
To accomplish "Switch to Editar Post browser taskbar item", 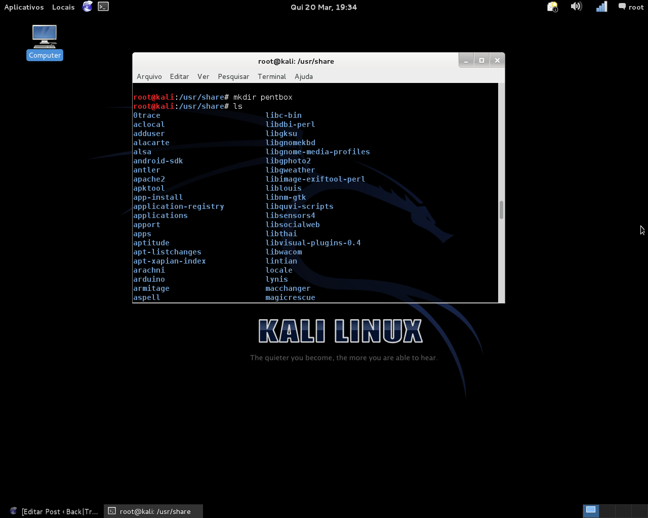I will pyautogui.click(x=54, y=511).
